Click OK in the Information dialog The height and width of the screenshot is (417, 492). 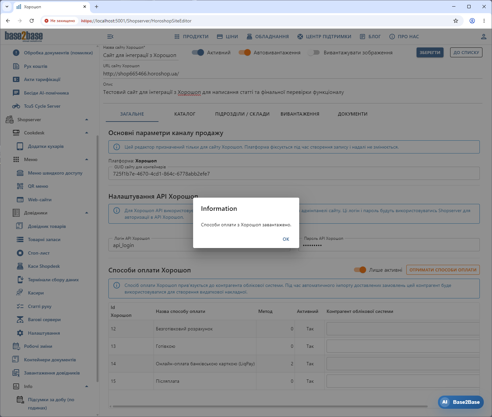[286, 239]
